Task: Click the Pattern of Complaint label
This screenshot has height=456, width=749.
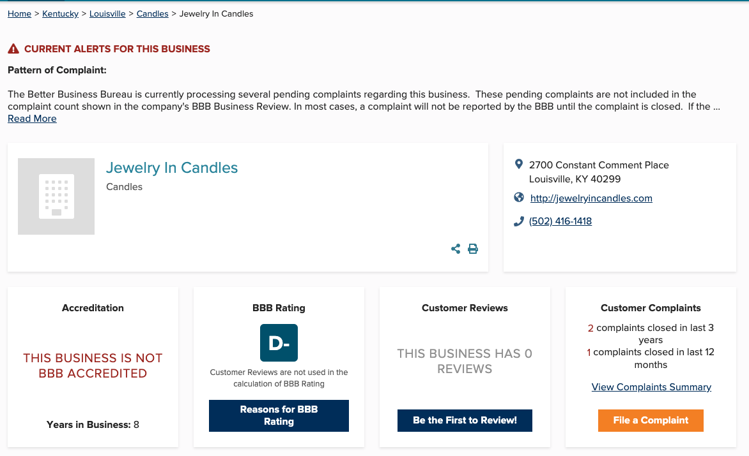Action: [x=57, y=70]
